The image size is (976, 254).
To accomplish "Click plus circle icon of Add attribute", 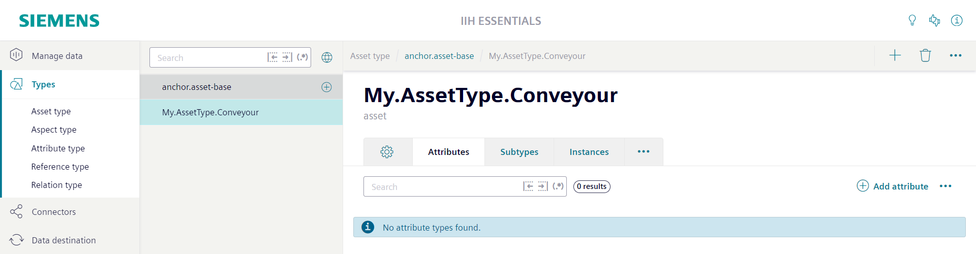I will tap(863, 185).
